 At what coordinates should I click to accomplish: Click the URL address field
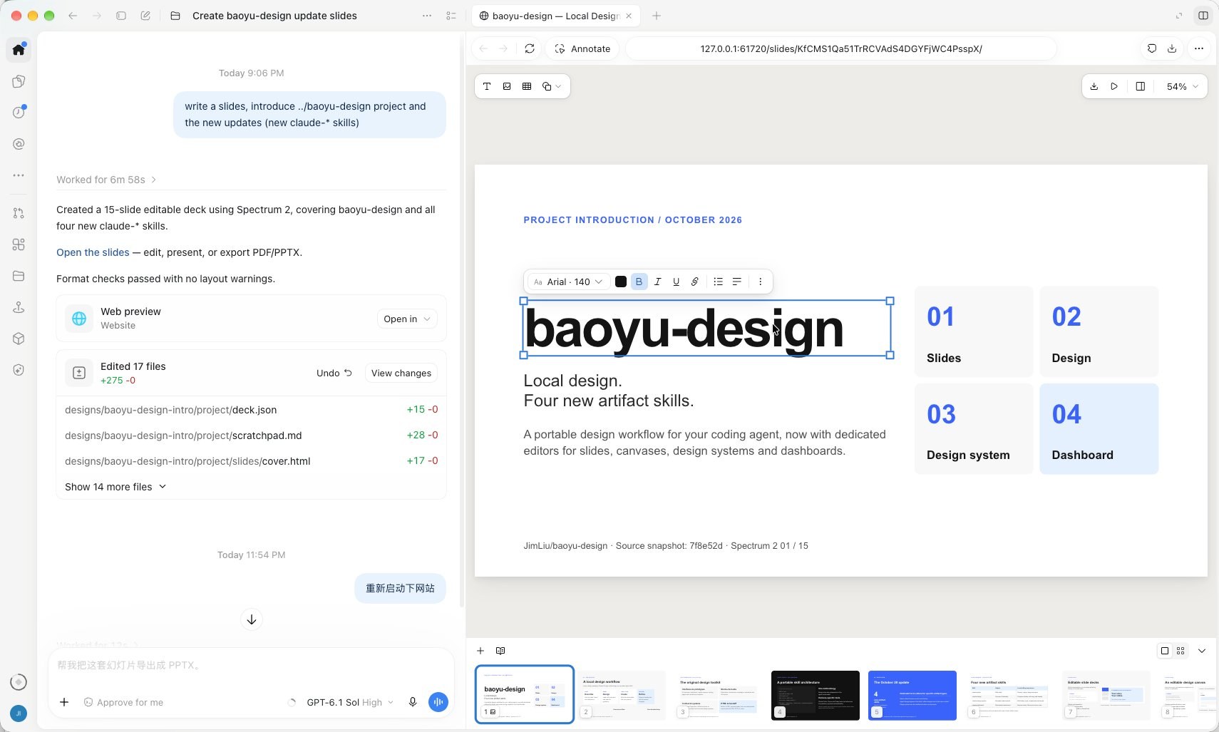point(841,48)
